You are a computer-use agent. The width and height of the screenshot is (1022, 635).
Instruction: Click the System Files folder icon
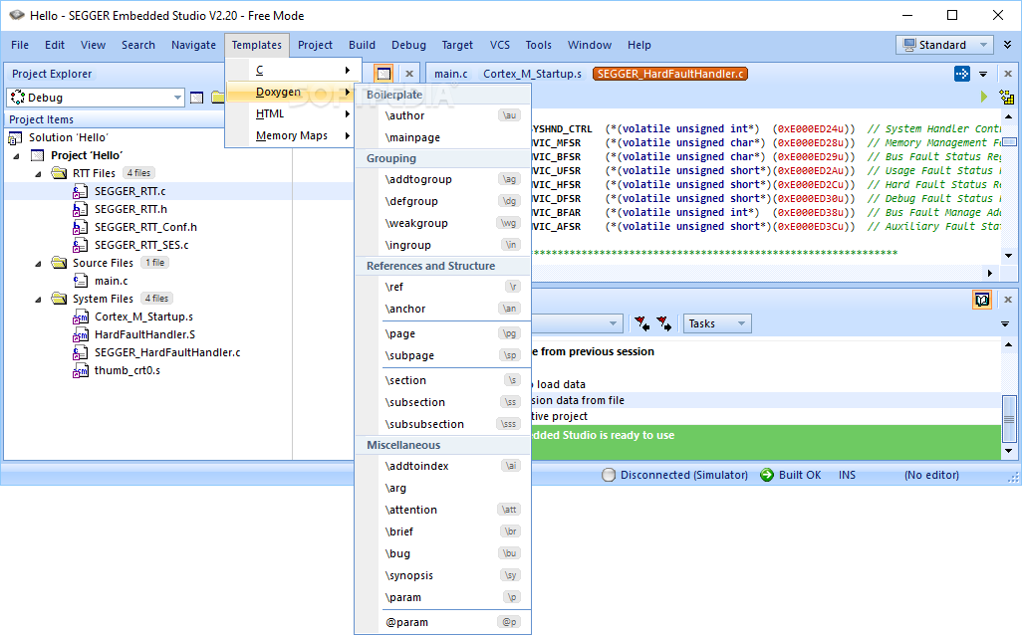click(60, 299)
